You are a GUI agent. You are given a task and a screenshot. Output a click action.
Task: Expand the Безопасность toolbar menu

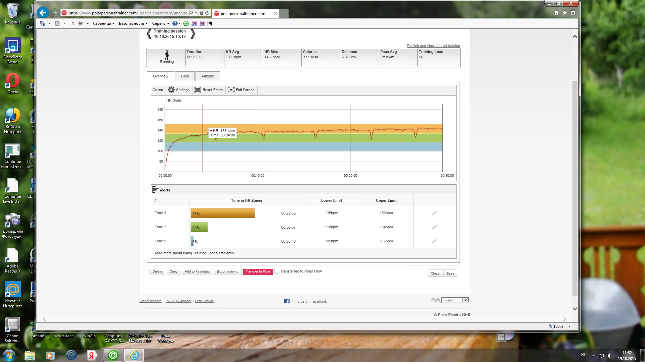(x=133, y=23)
